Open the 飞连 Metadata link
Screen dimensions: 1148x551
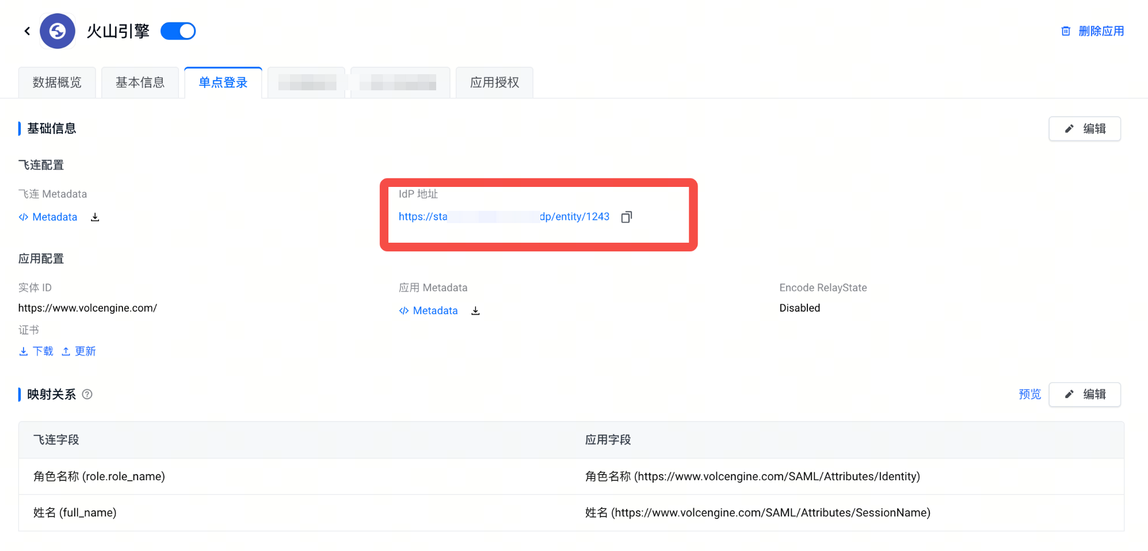click(x=48, y=217)
